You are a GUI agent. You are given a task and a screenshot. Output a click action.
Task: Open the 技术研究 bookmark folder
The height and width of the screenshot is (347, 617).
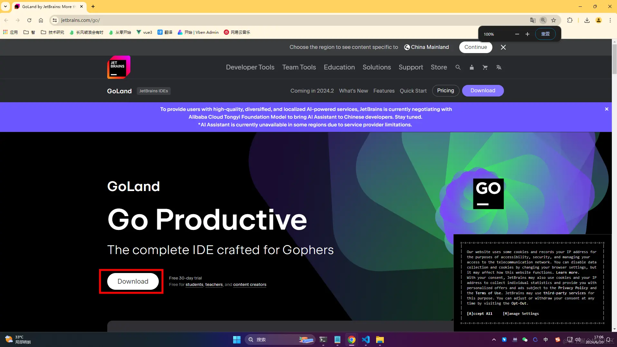(52, 32)
